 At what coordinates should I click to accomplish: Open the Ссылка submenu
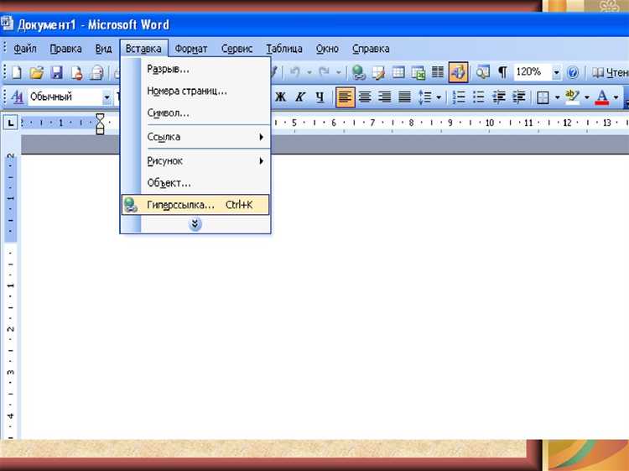coord(195,137)
